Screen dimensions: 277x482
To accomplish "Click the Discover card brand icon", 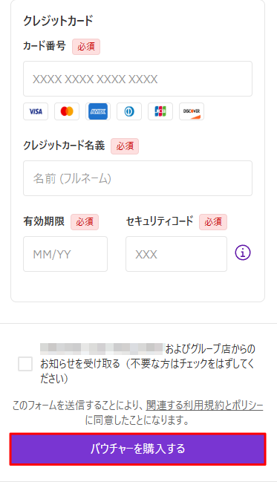I will (192, 111).
